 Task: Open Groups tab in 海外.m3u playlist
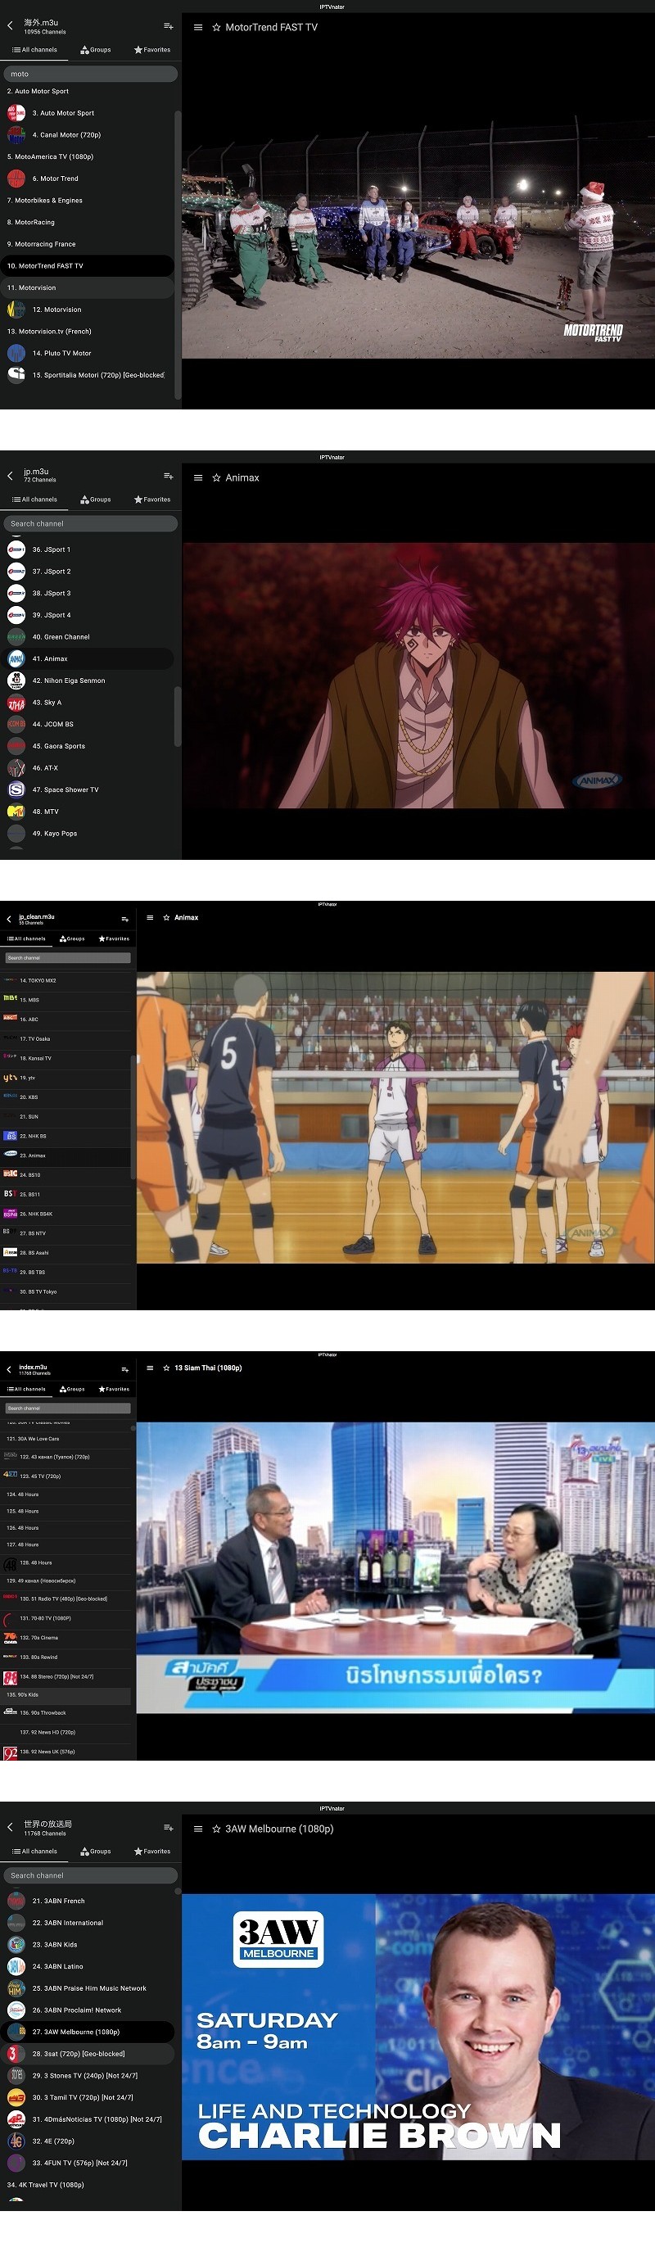pyautogui.click(x=95, y=50)
